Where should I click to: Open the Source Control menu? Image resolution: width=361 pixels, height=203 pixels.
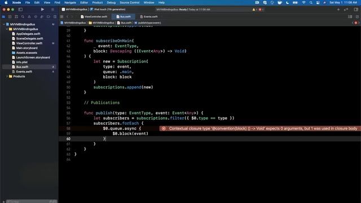[x=130, y=2]
